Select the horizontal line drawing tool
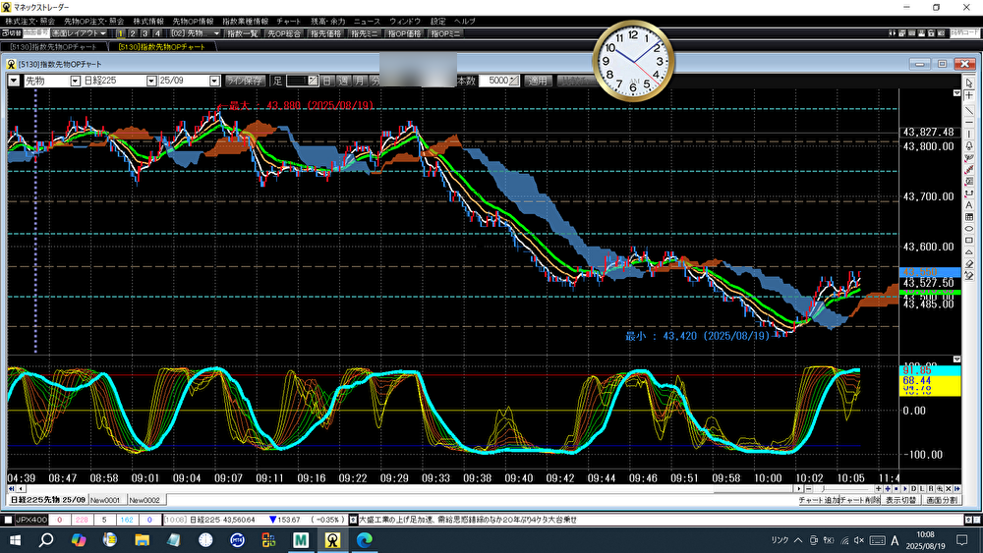 [x=969, y=122]
